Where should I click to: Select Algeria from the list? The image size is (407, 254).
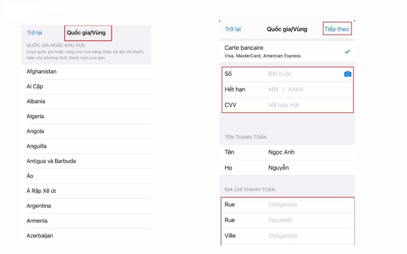point(35,116)
